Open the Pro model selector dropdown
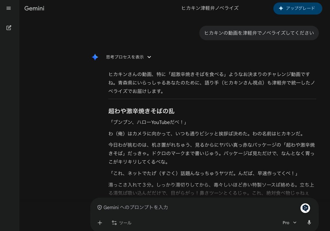Image resolution: width=330 pixels, height=231 pixels. click(290, 223)
